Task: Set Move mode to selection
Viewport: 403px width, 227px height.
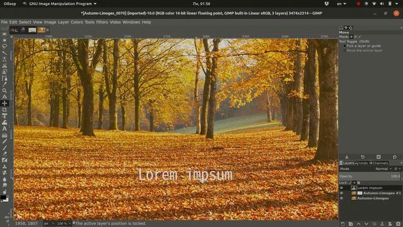Action: pyautogui.click(x=356, y=37)
